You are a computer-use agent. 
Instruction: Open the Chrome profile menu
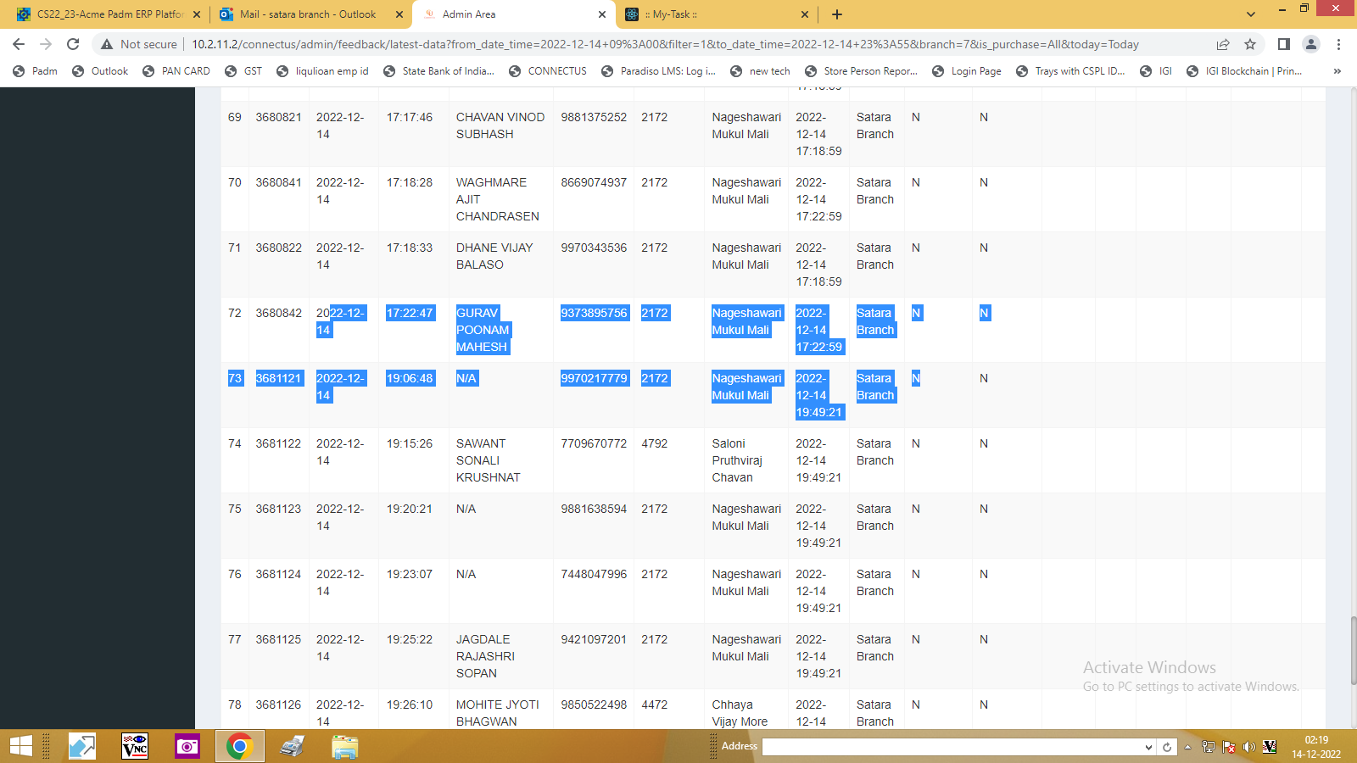[1311, 44]
